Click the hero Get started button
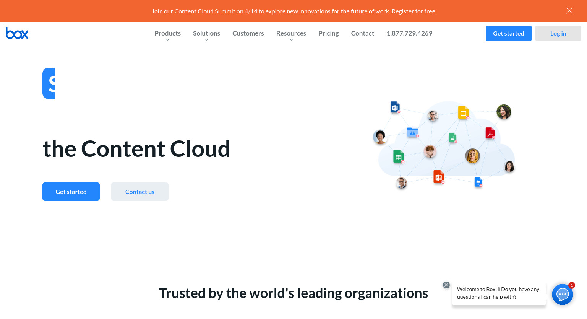The height and width of the screenshot is (319, 587). point(71,192)
